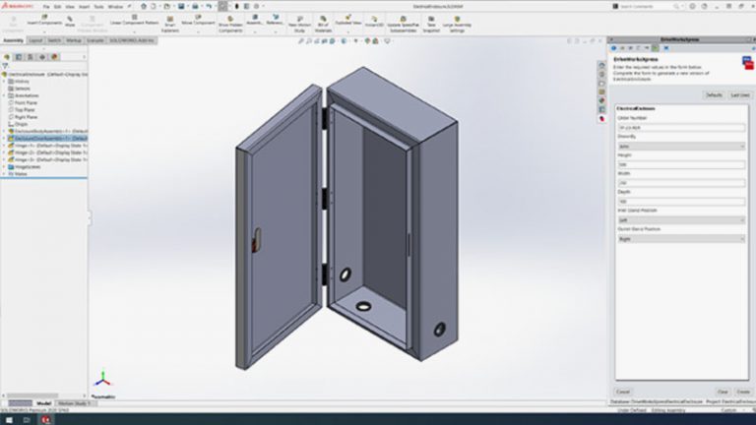Click the Depth input field

point(681,202)
